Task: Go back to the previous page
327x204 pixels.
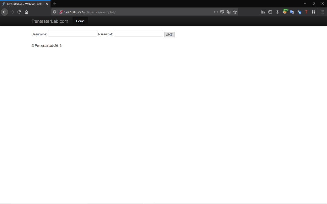Action: tap(4, 12)
